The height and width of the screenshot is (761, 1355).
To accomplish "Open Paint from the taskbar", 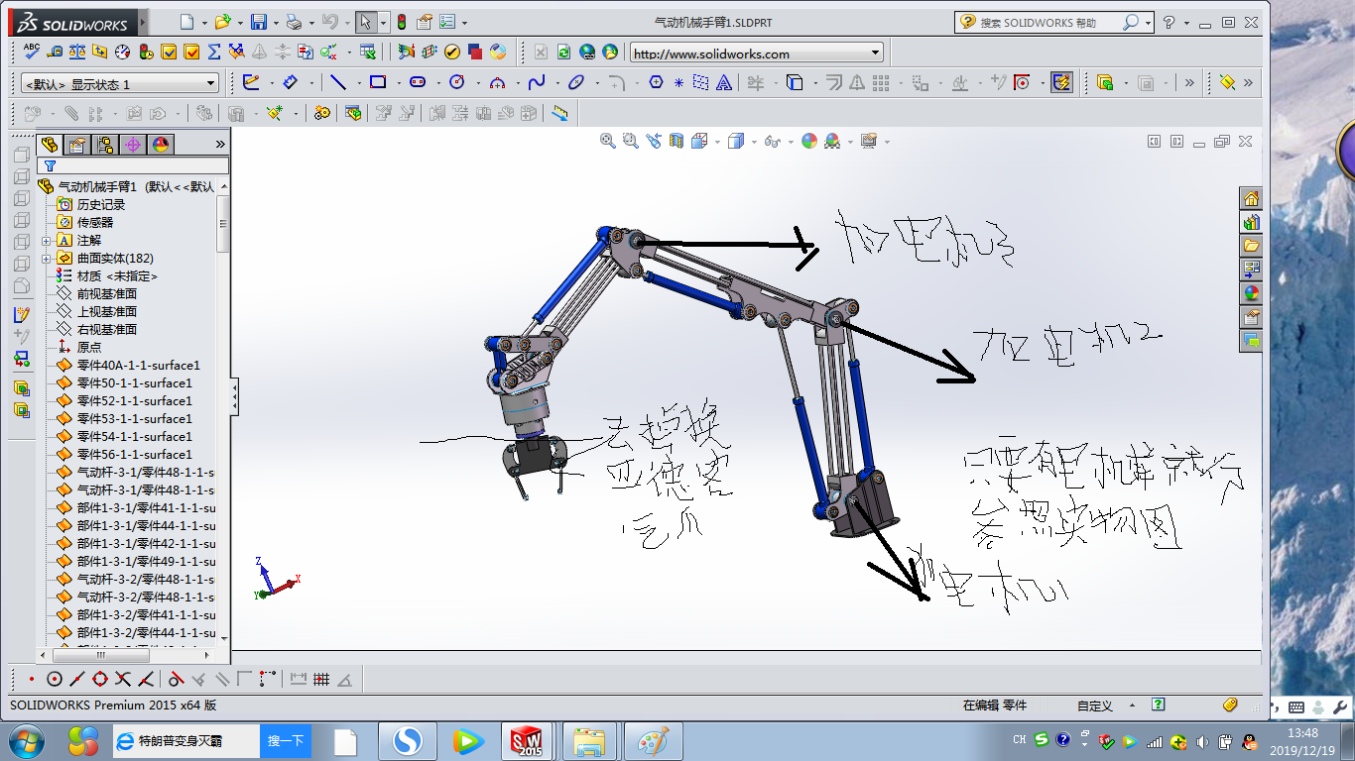I will pos(652,741).
